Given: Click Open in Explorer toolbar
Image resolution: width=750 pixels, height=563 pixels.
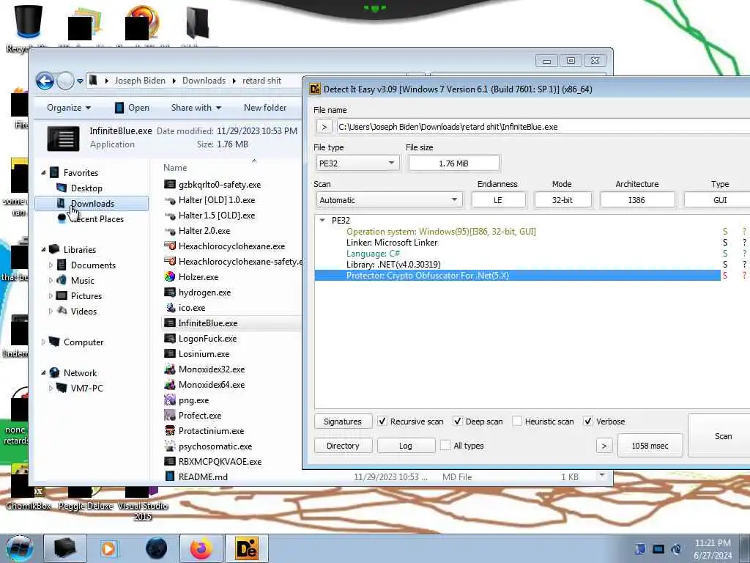Looking at the screenshot, I should pyautogui.click(x=133, y=108).
